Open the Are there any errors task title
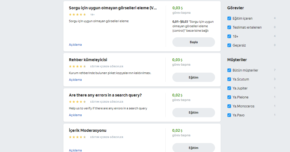 (105, 95)
